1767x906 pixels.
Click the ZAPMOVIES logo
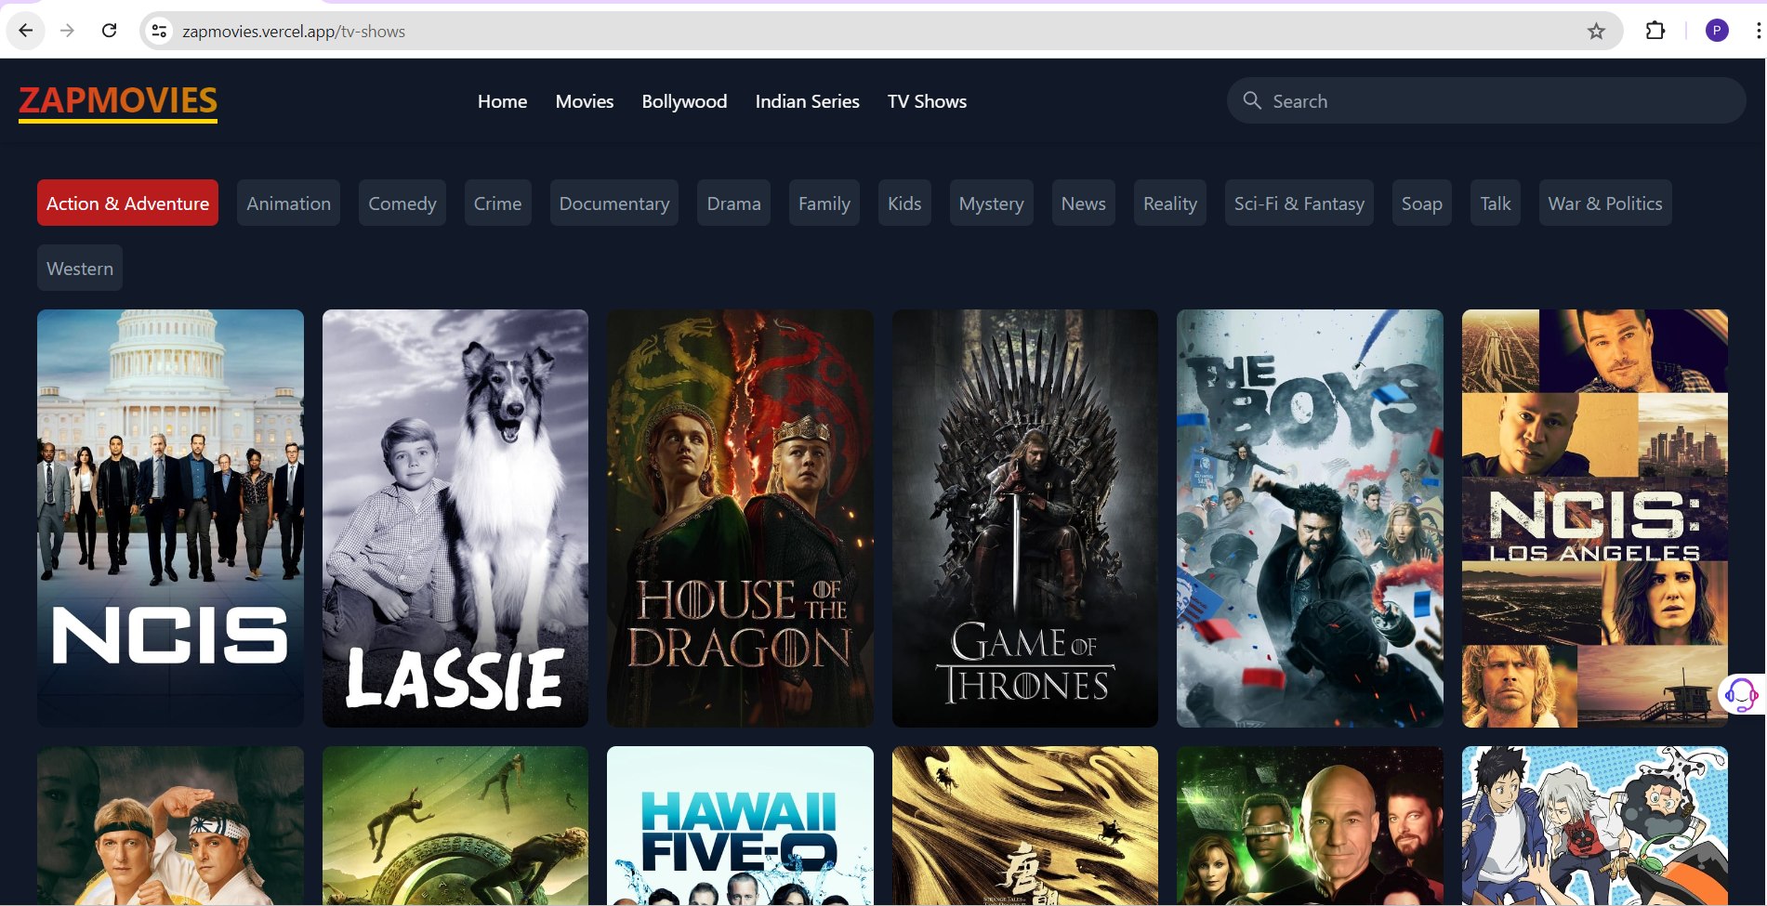click(117, 101)
